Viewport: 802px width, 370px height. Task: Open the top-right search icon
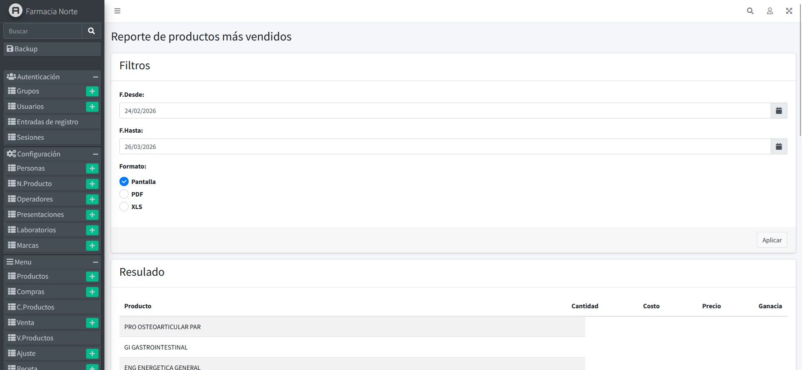750,11
